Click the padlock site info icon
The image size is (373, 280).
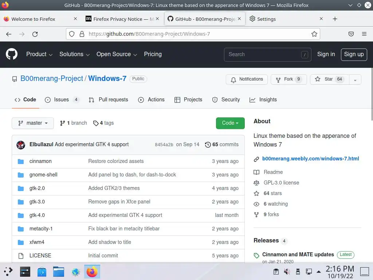point(82,34)
